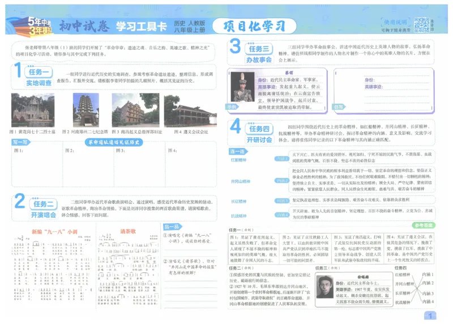Viewport: 453px width, 324px height.
Task: Select the 项目化学习 title banner
Action: (x=254, y=26)
